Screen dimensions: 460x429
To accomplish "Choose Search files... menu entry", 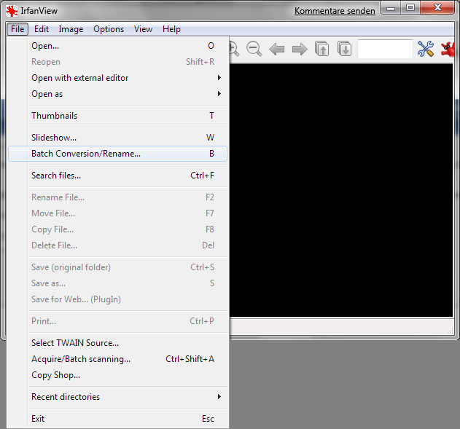I will coord(117,176).
